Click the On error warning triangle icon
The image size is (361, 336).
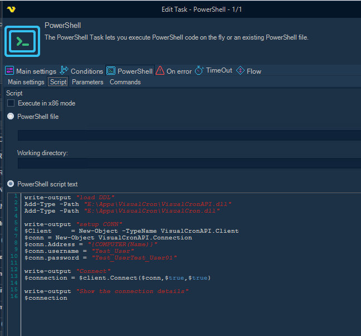click(x=160, y=71)
